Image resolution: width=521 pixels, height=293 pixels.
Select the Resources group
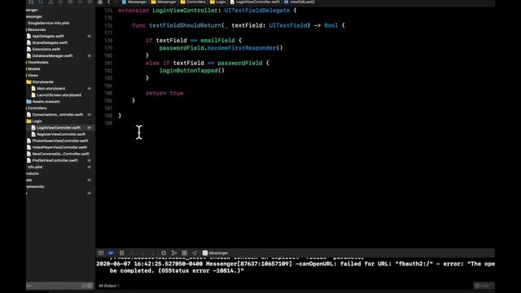click(x=37, y=29)
